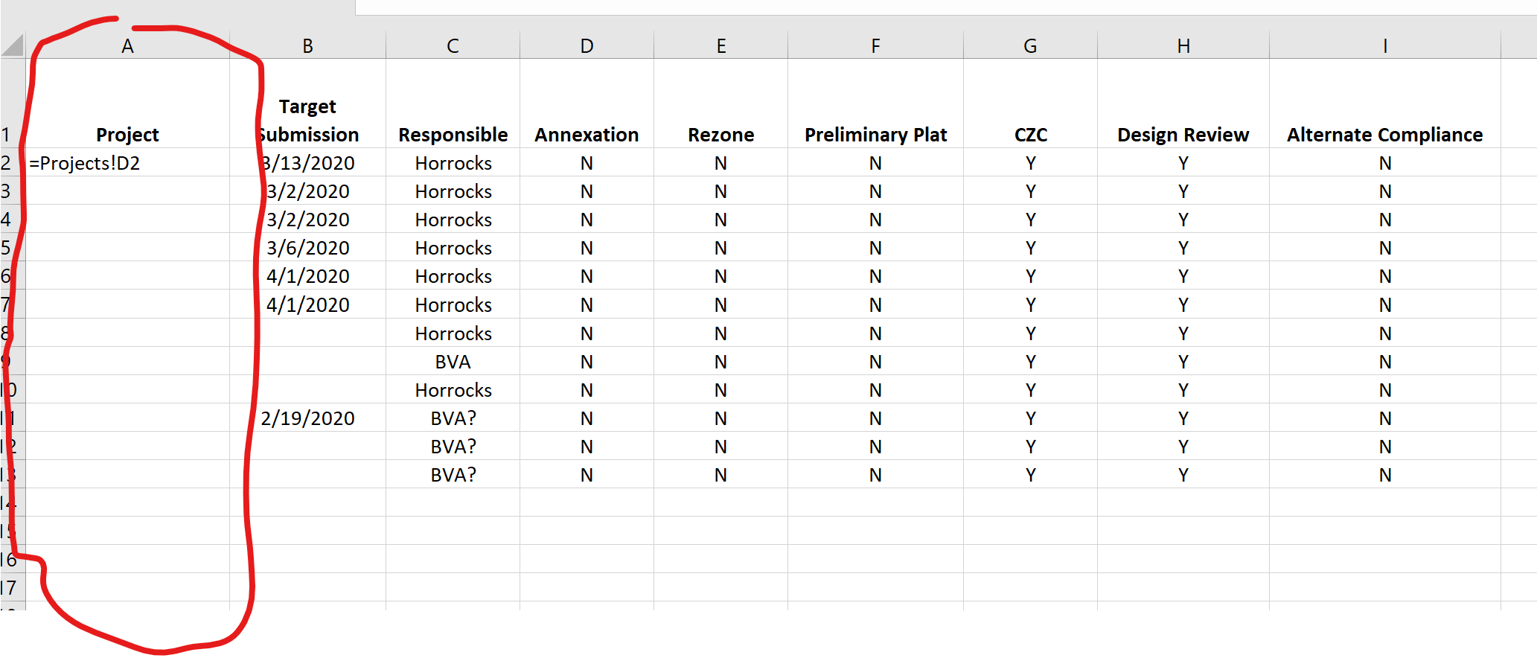Click the 2/19/2020 date cell
1537x658 pixels.
coord(307,418)
